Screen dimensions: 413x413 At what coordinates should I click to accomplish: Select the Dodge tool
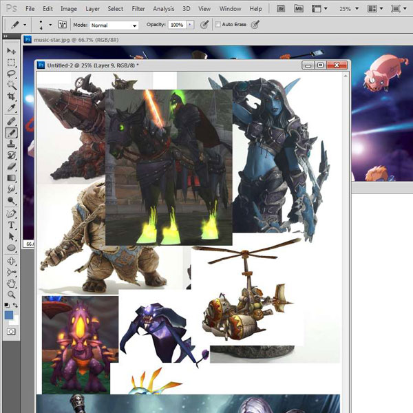[11, 201]
